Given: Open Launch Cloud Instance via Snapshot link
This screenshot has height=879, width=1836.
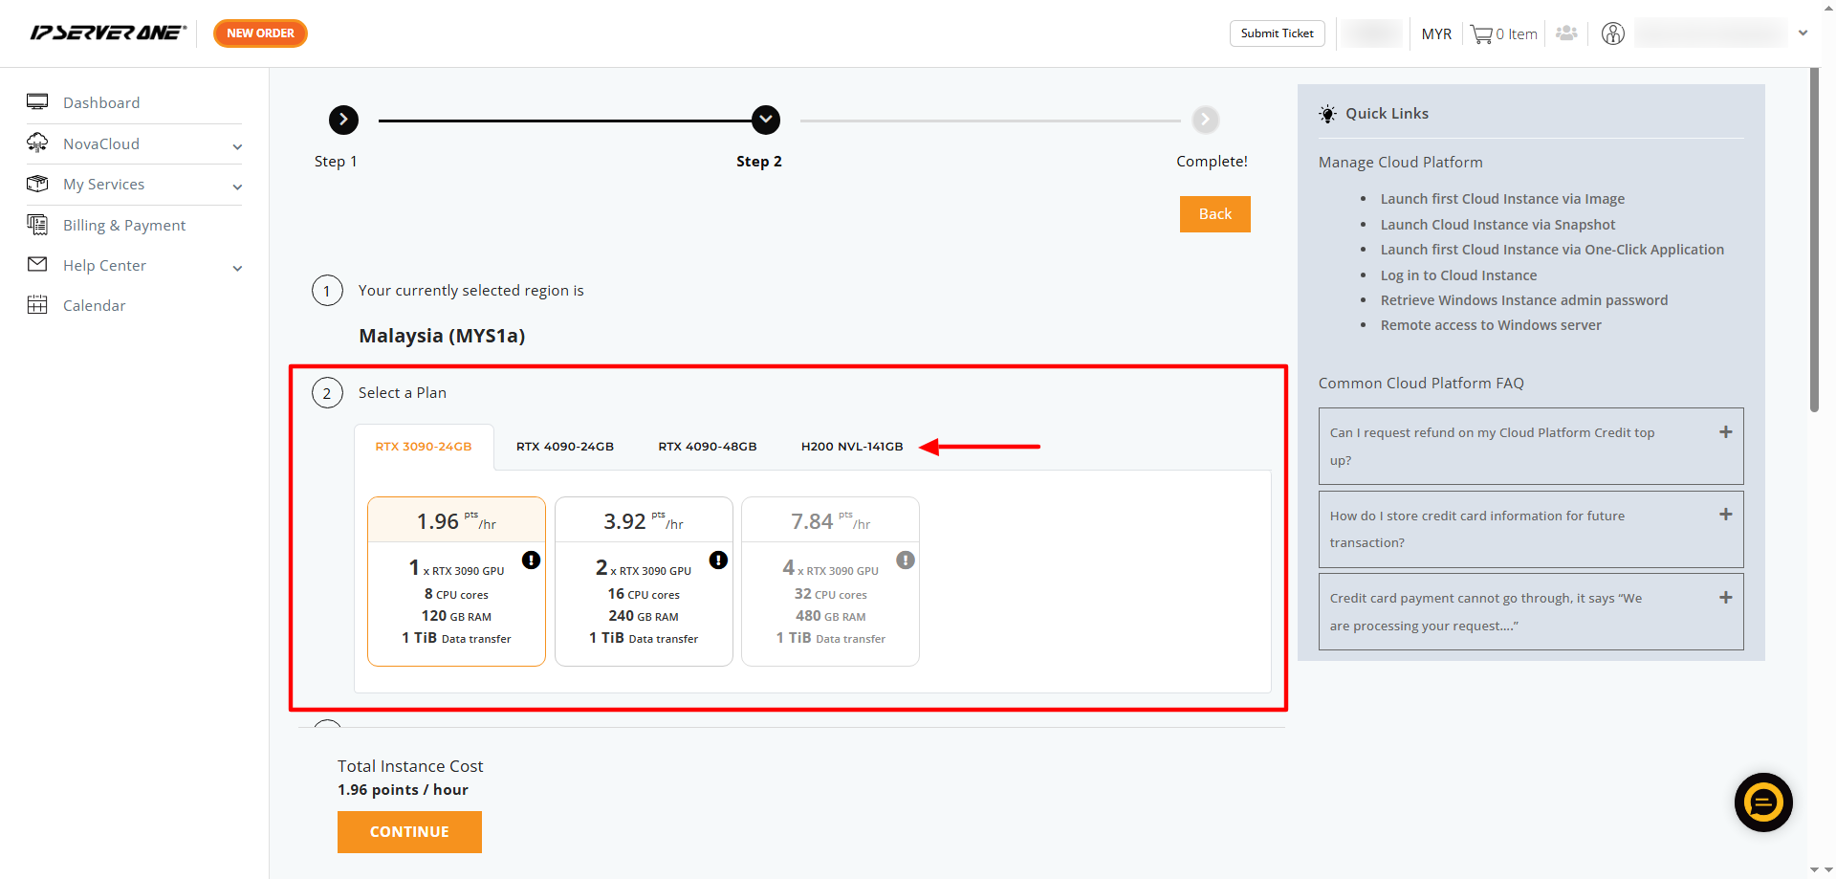Looking at the screenshot, I should 1497,225.
